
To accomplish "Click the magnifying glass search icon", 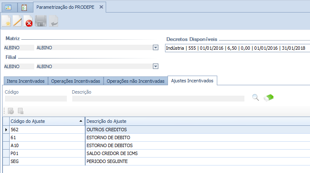I will pos(255,97).
